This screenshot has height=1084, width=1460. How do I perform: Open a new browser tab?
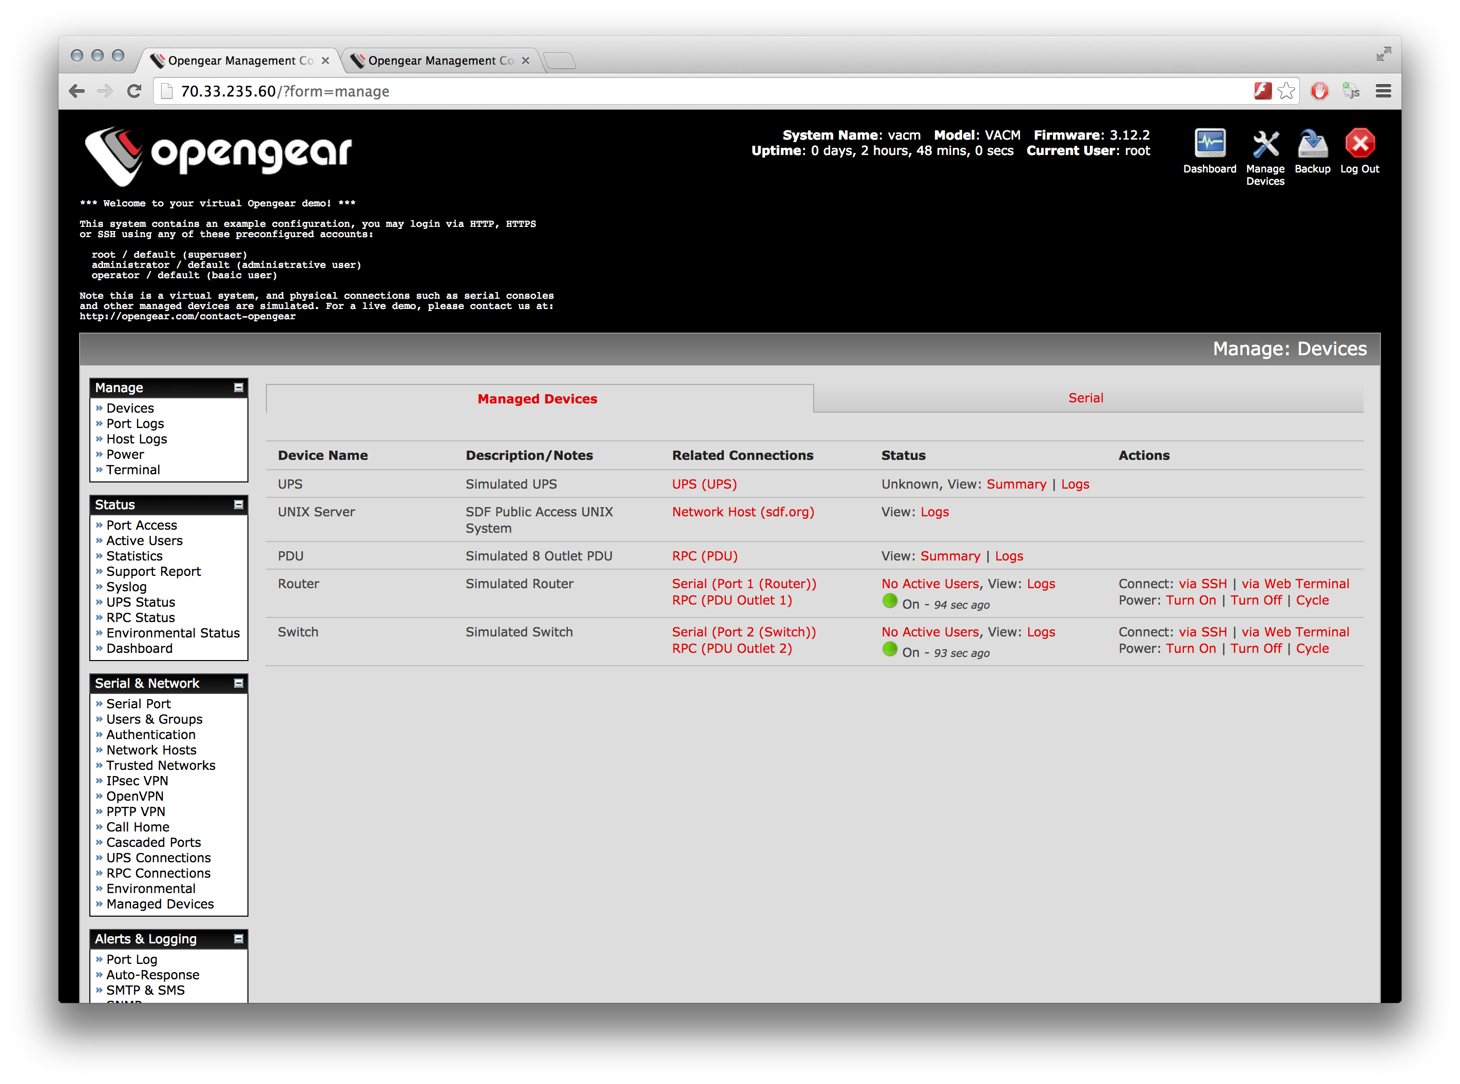coord(560,61)
